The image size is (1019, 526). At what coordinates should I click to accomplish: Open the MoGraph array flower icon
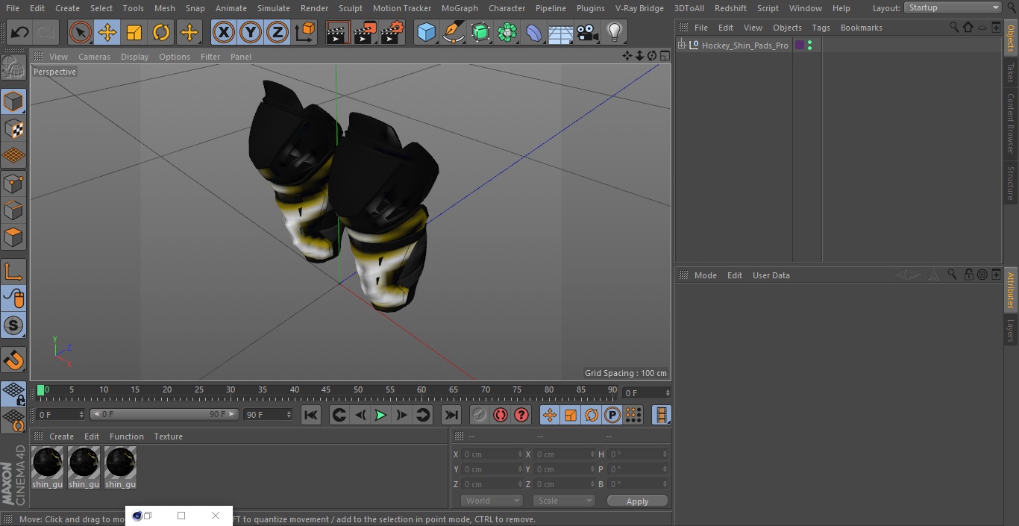507,32
